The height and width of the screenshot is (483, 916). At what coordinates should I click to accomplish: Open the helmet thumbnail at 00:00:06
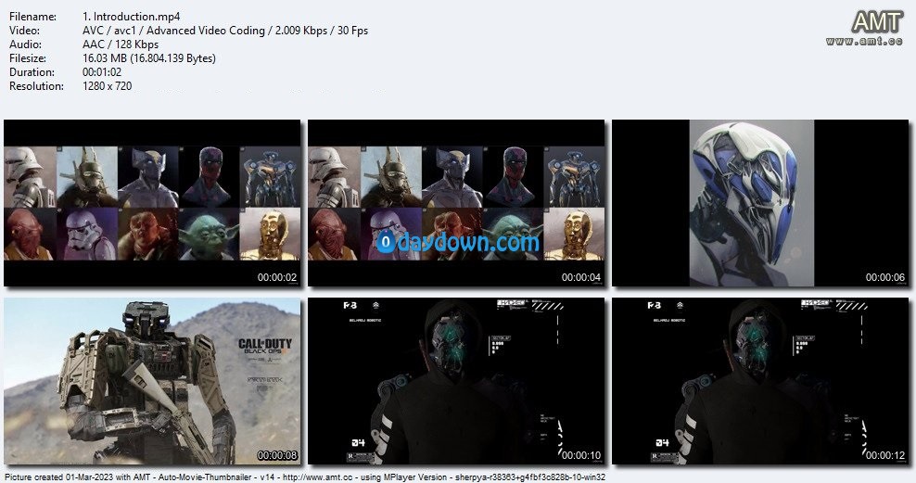tap(760, 203)
